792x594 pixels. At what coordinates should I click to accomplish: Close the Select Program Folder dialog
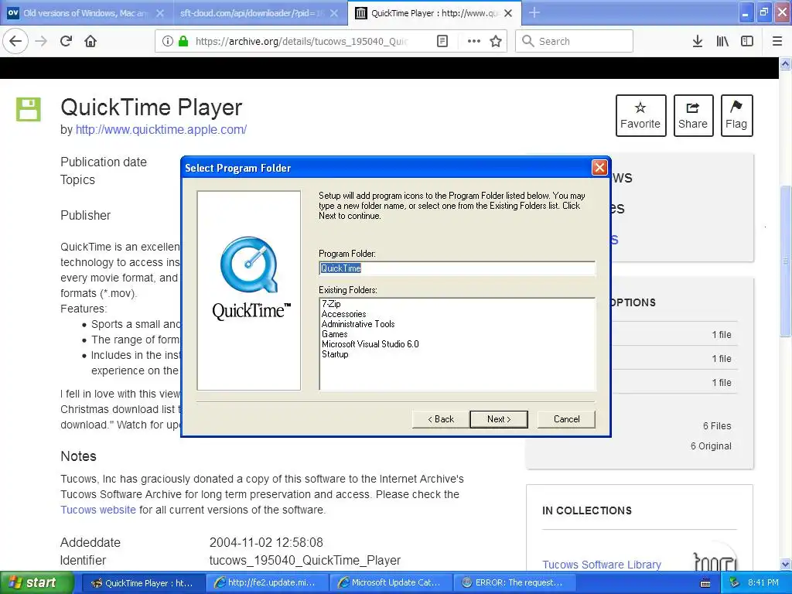click(x=599, y=167)
